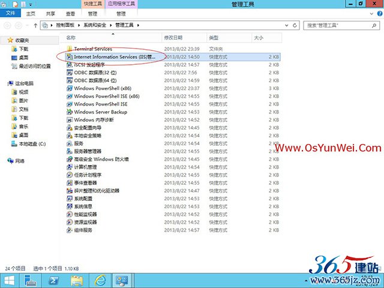
Task: Click the ODBC 数据源(64 位) icon
Action: (x=70, y=80)
